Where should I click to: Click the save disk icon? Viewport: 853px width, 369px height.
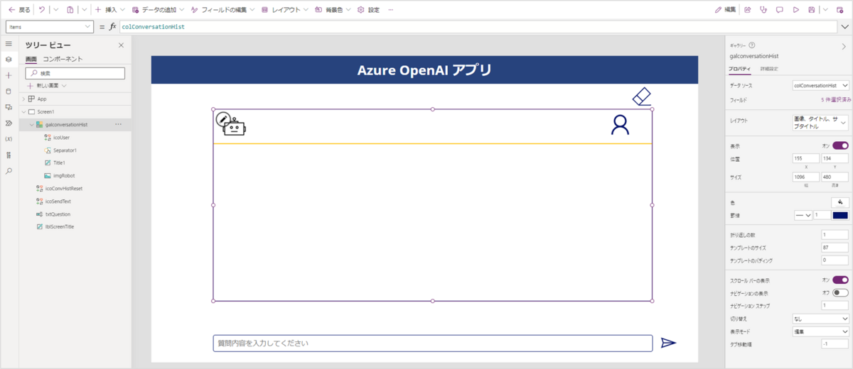coord(812,10)
